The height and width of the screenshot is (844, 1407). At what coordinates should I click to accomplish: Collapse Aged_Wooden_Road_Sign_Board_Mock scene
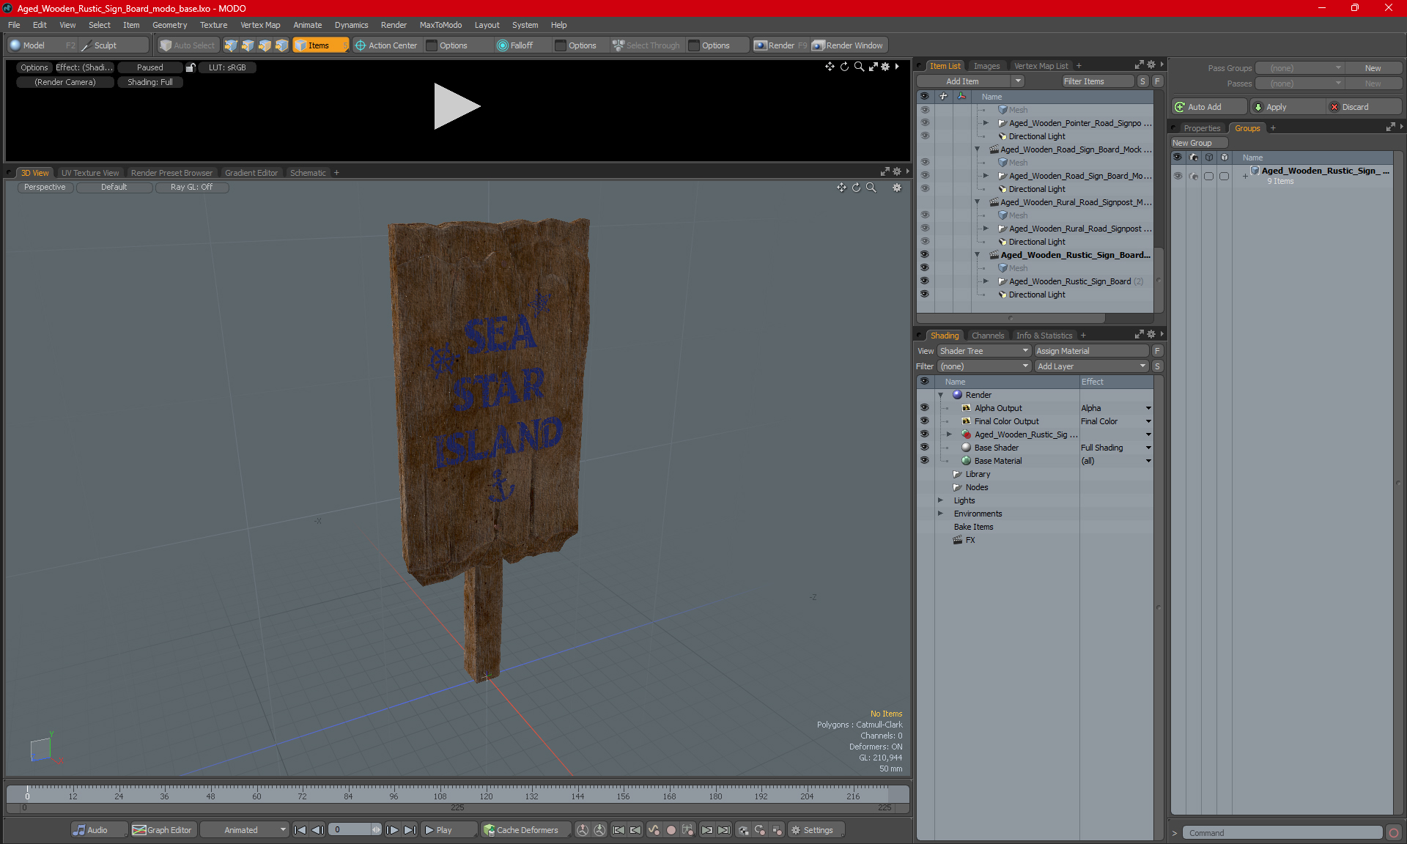pyautogui.click(x=977, y=149)
